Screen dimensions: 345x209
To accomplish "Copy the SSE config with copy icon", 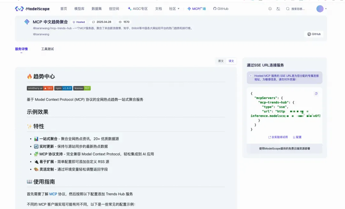I will coord(316,94).
